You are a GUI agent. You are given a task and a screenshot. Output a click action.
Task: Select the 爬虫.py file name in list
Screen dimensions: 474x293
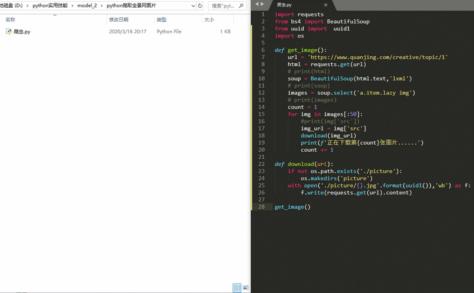[x=22, y=32]
